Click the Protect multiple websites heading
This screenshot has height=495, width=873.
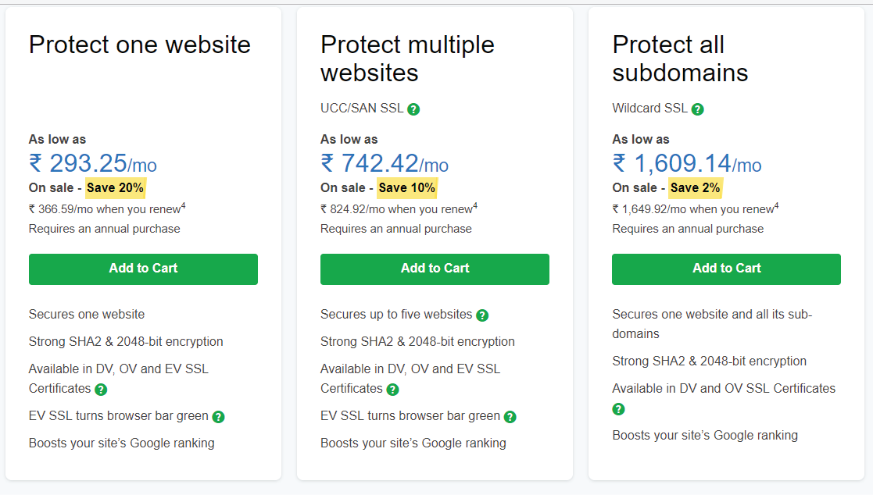pos(407,59)
